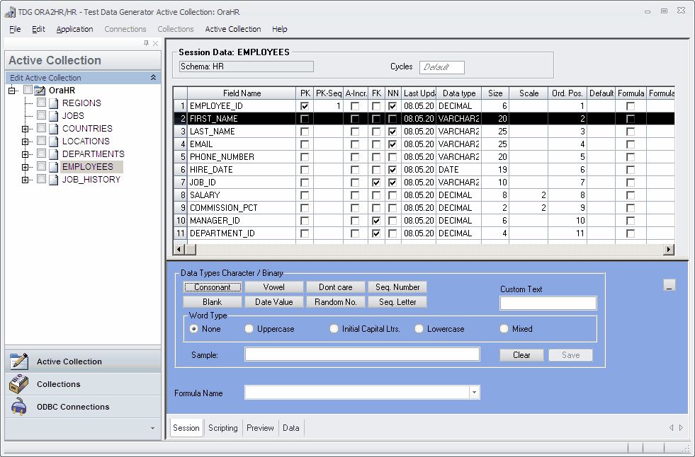Select the Uppercase word type radio button
Viewport: 695px width, 457px height.
click(249, 328)
